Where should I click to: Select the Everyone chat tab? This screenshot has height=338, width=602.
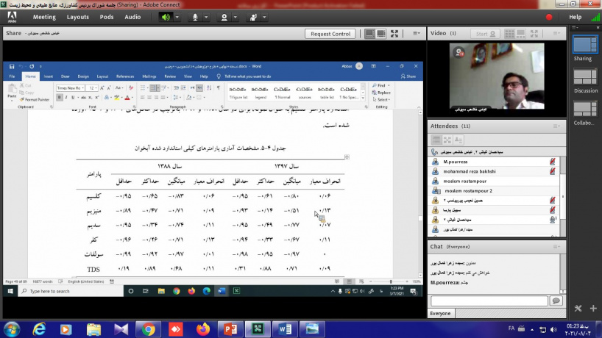(x=440, y=313)
